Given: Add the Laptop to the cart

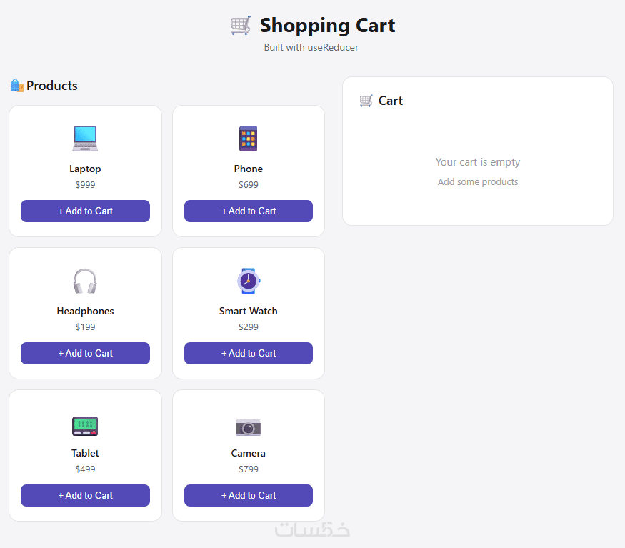Looking at the screenshot, I should point(85,211).
